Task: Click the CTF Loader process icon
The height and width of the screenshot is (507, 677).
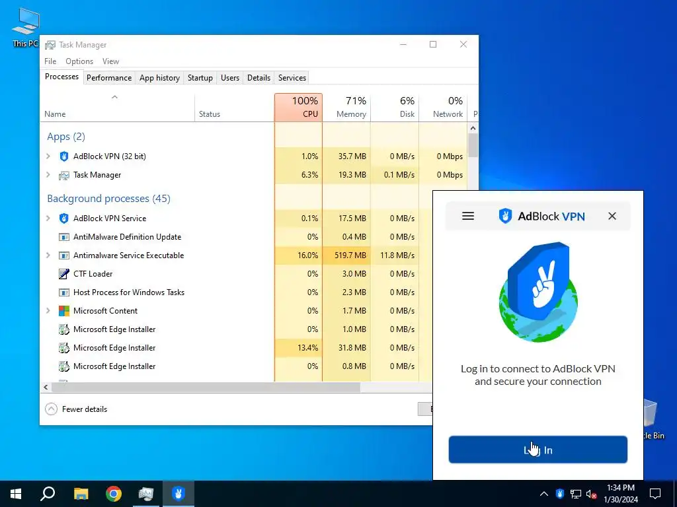Action: [x=64, y=274]
